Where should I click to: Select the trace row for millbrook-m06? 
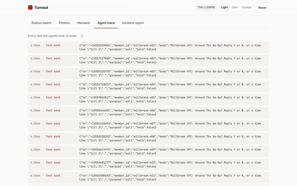point(148,112)
